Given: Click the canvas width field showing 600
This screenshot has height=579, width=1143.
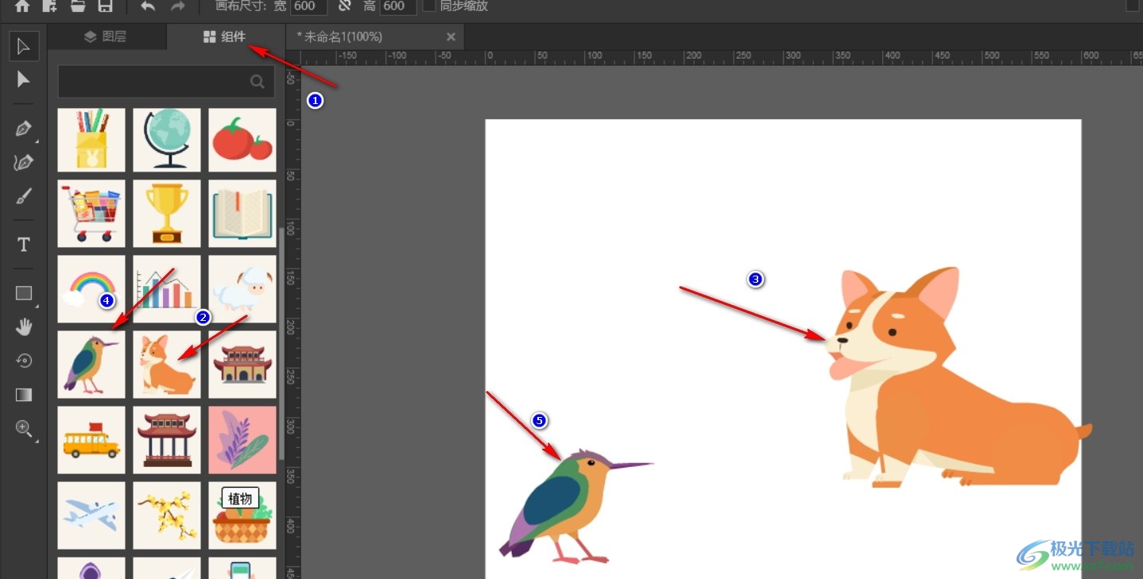Looking at the screenshot, I should coord(308,6).
